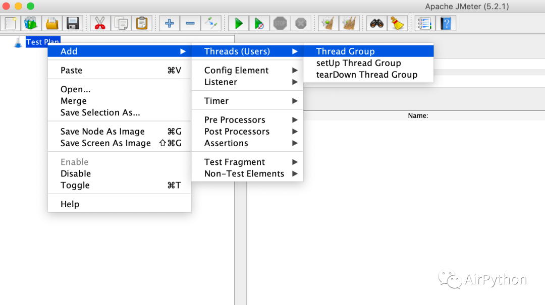Click the red close window button
545x305 pixels.
(x=6, y=6)
